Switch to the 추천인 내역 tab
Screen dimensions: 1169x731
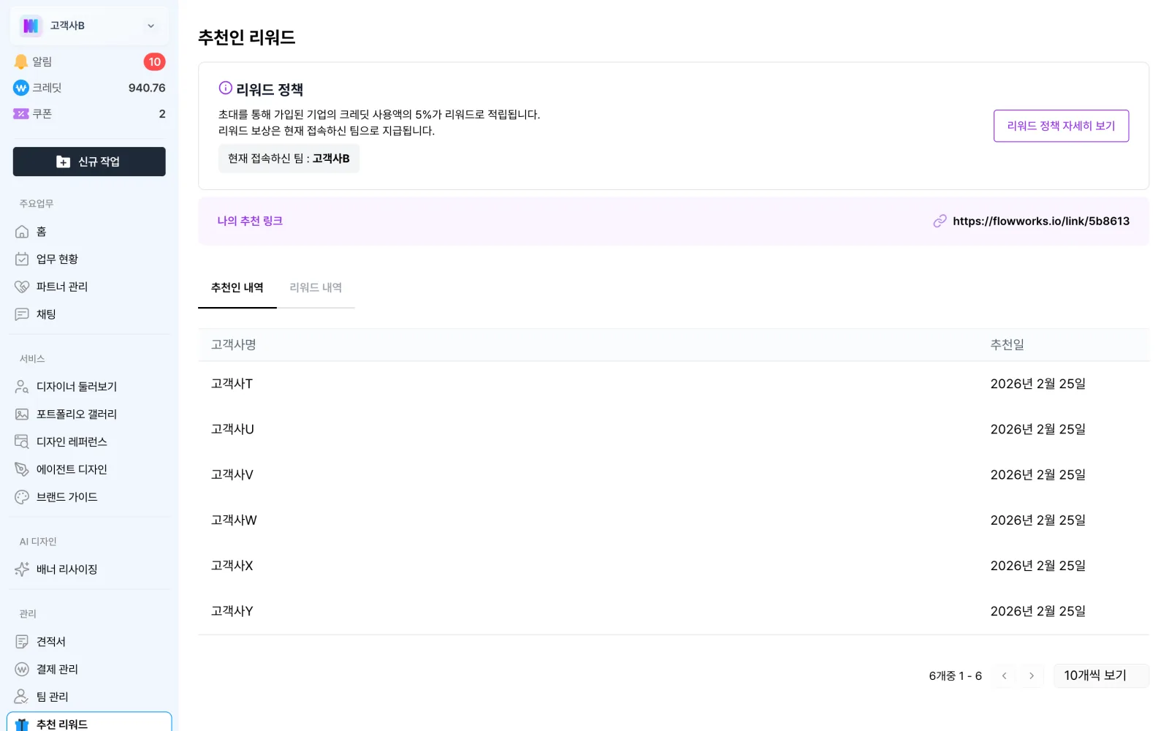237,288
